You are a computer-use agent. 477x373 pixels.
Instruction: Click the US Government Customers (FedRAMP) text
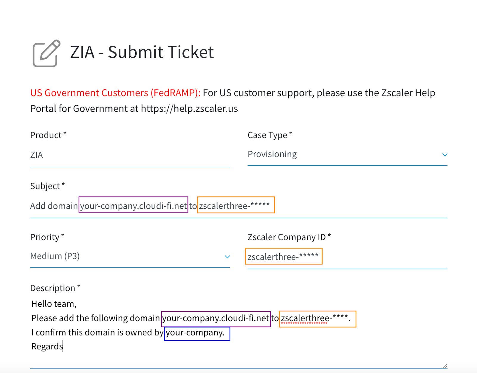[x=115, y=93]
